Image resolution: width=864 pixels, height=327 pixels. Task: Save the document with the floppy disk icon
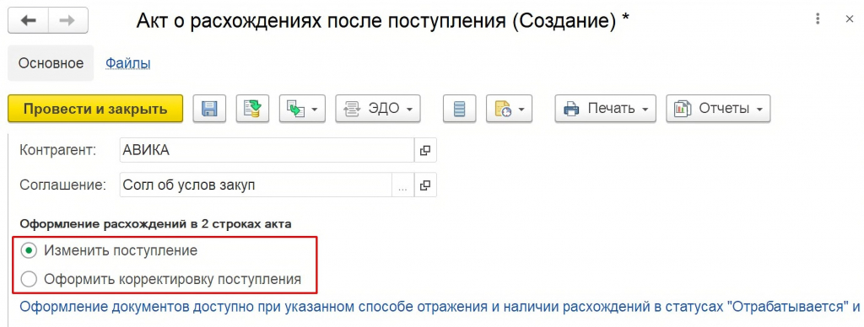coord(209,109)
